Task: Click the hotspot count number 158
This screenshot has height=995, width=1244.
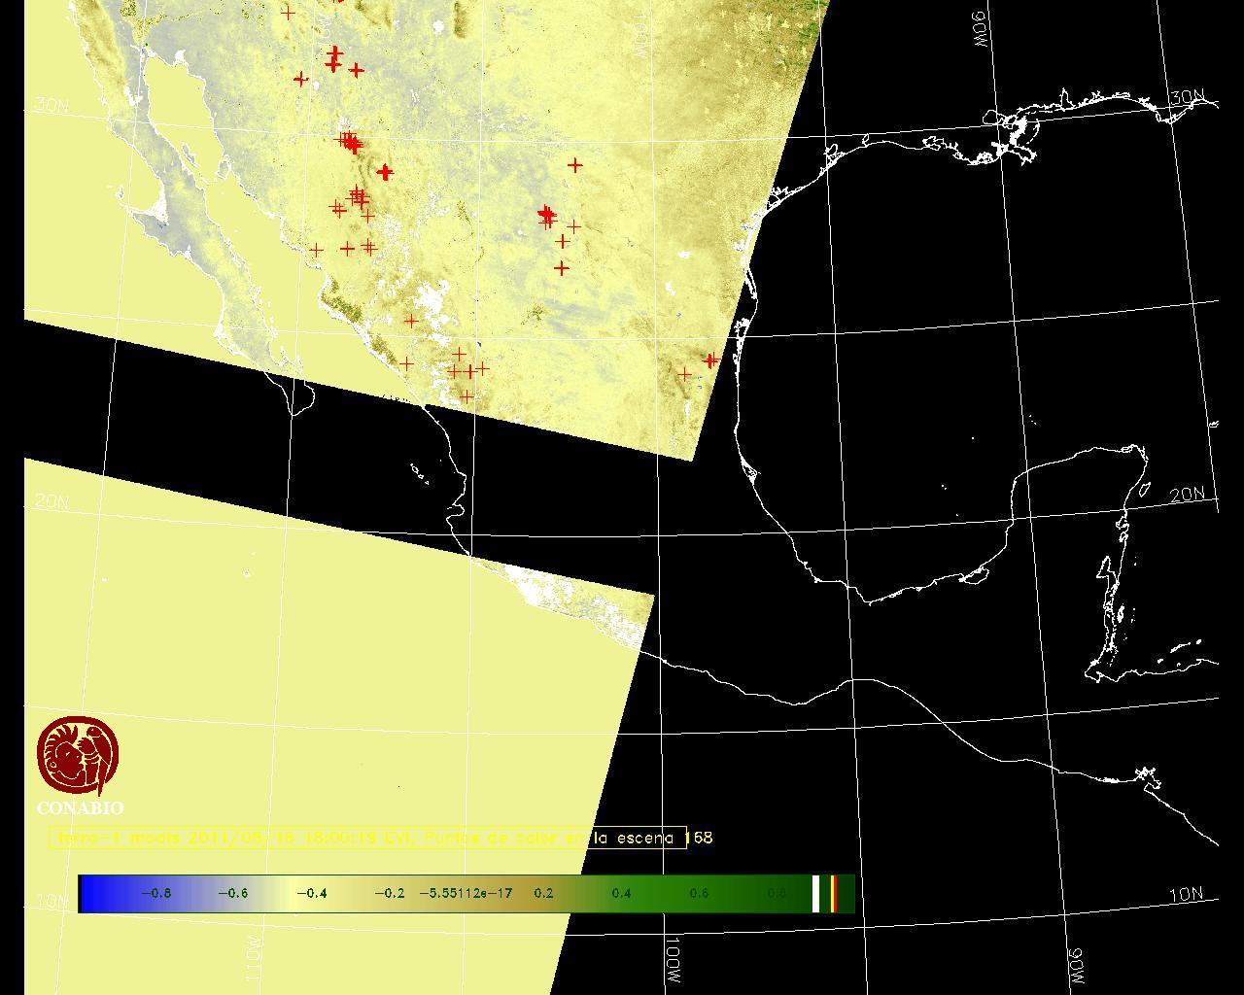Action: click(x=700, y=838)
